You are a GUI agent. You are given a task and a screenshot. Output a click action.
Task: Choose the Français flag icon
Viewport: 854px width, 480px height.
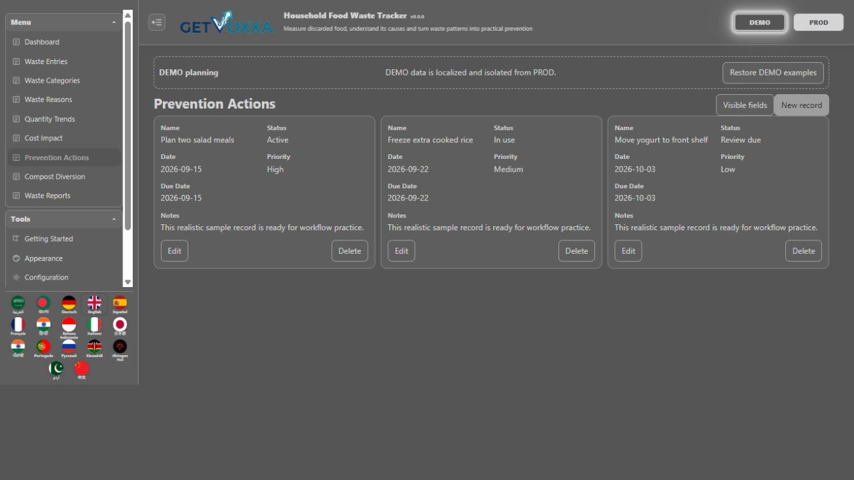click(x=18, y=326)
